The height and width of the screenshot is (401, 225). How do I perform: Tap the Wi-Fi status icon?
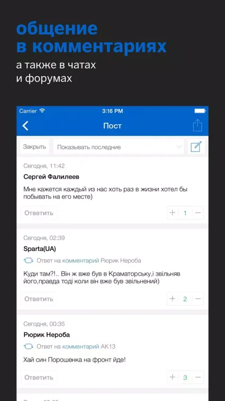tap(42, 111)
